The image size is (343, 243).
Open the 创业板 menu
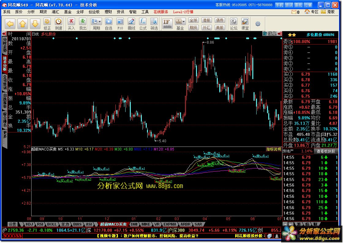click(x=94, y=12)
